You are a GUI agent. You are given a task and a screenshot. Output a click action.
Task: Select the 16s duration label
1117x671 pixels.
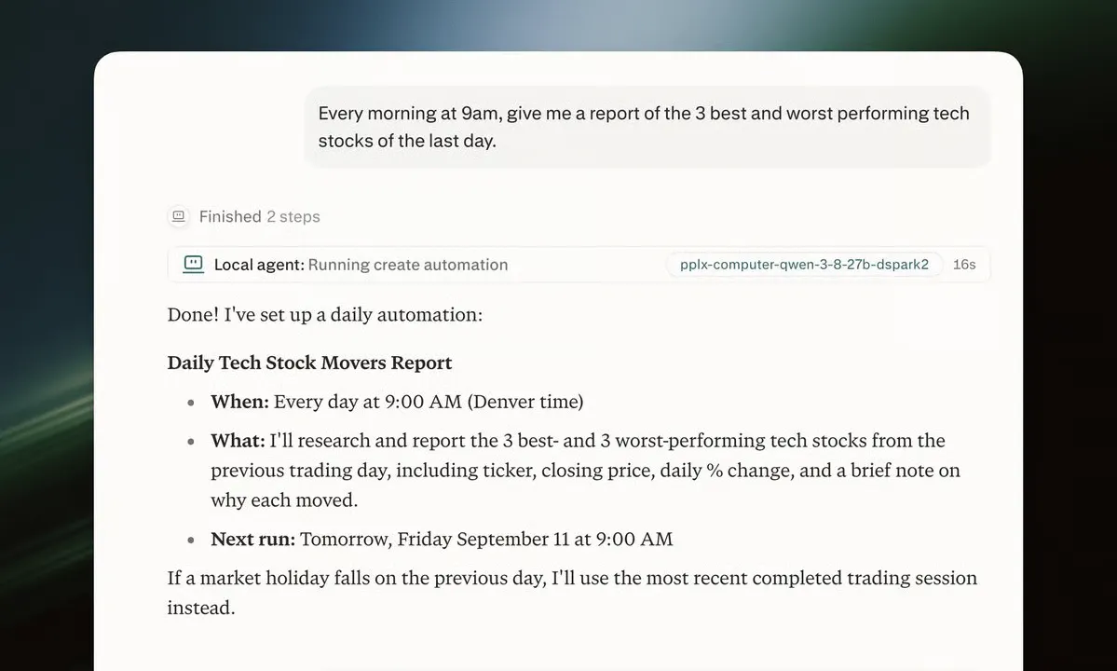point(964,265)
